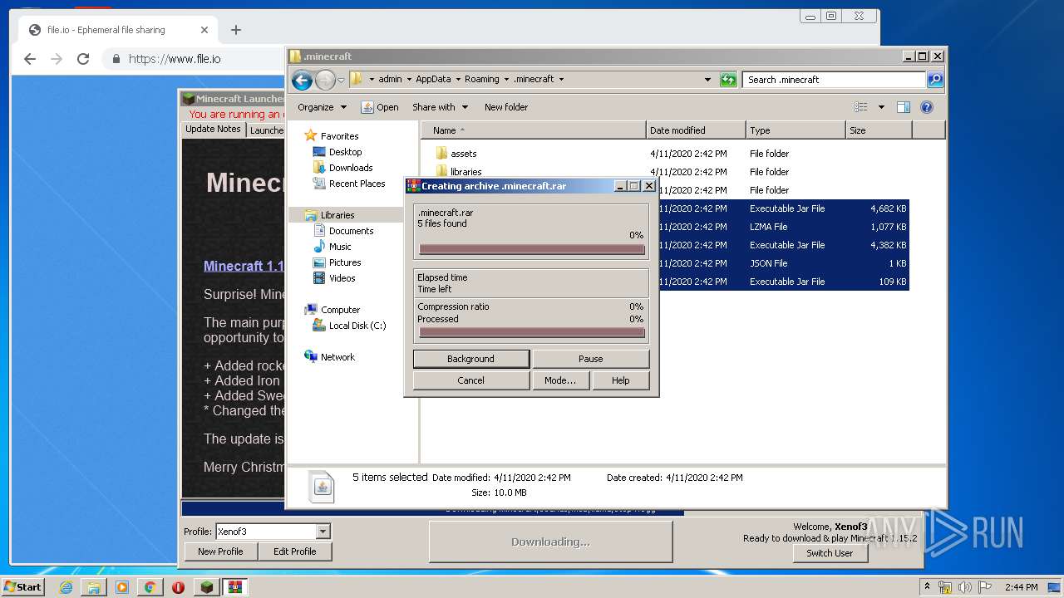Click the Open toolbar button

click(380, 107)
